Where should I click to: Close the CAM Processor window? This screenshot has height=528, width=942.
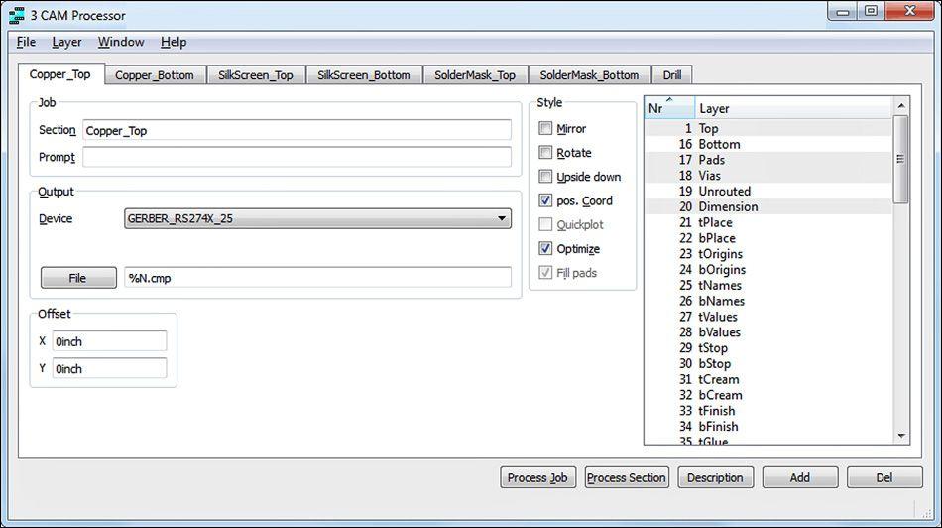tap(909, 11)
